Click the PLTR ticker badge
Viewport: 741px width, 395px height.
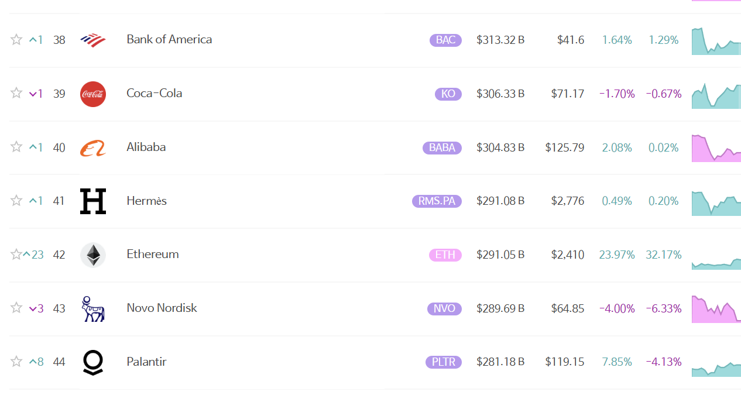coord(443,362)
